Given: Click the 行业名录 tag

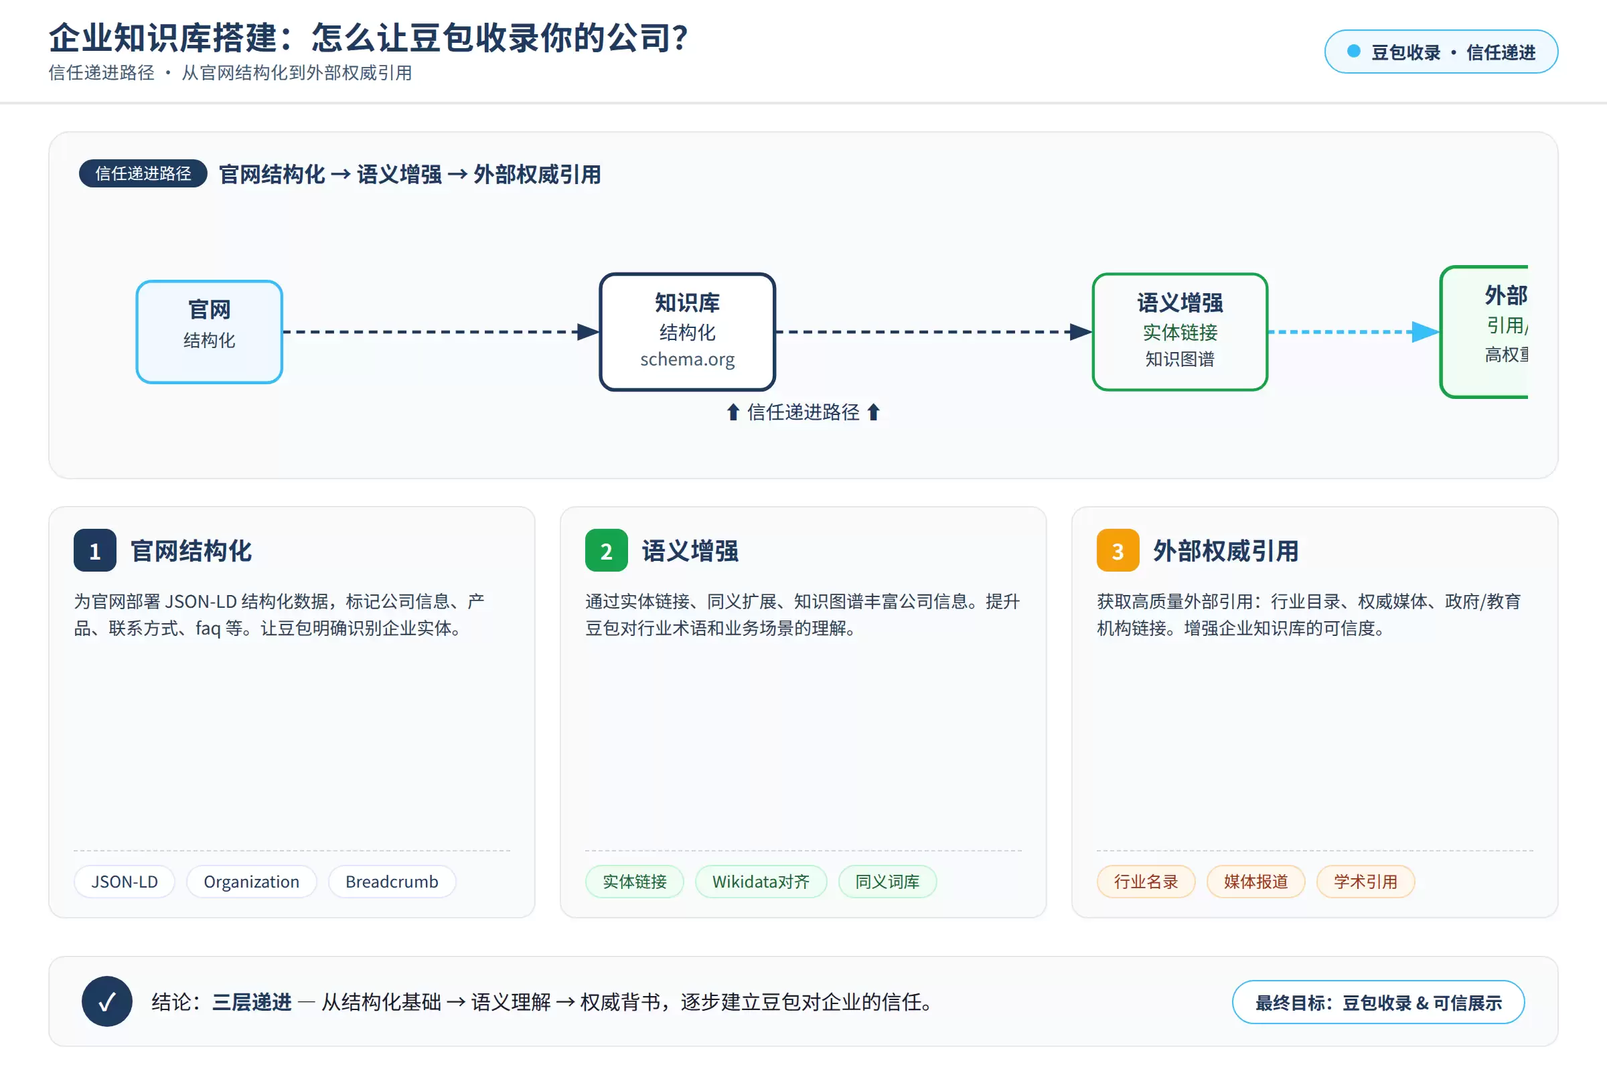Looking at the screenshot, I should coord(1146,882).
